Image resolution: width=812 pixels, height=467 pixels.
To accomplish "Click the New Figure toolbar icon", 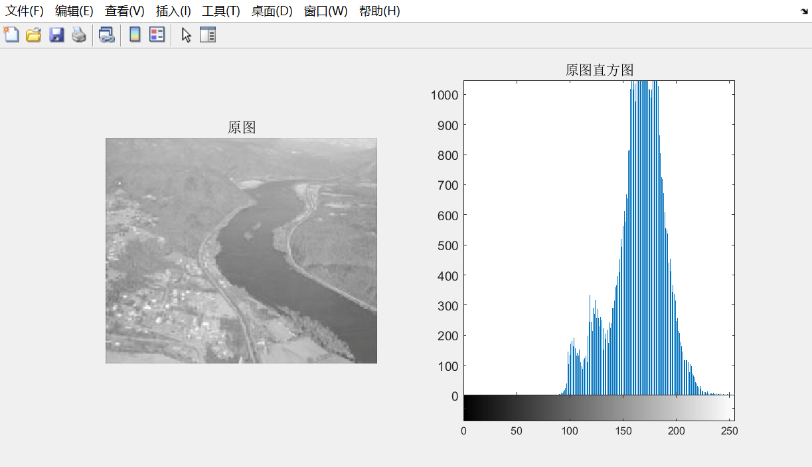I will click(11, 35).
